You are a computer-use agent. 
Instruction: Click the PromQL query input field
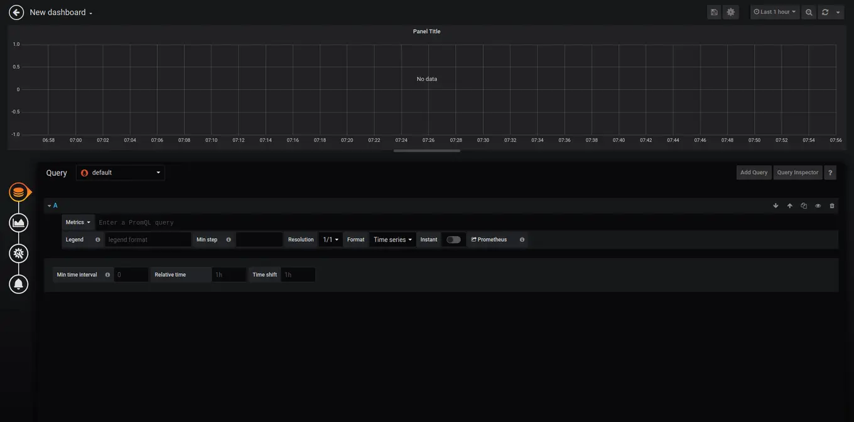coord(188,222)
